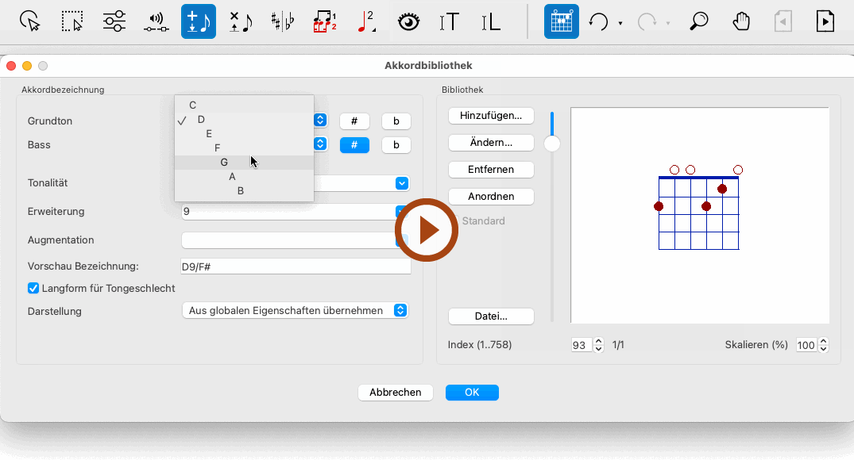Select the hand pan tool

pos(741,21)
